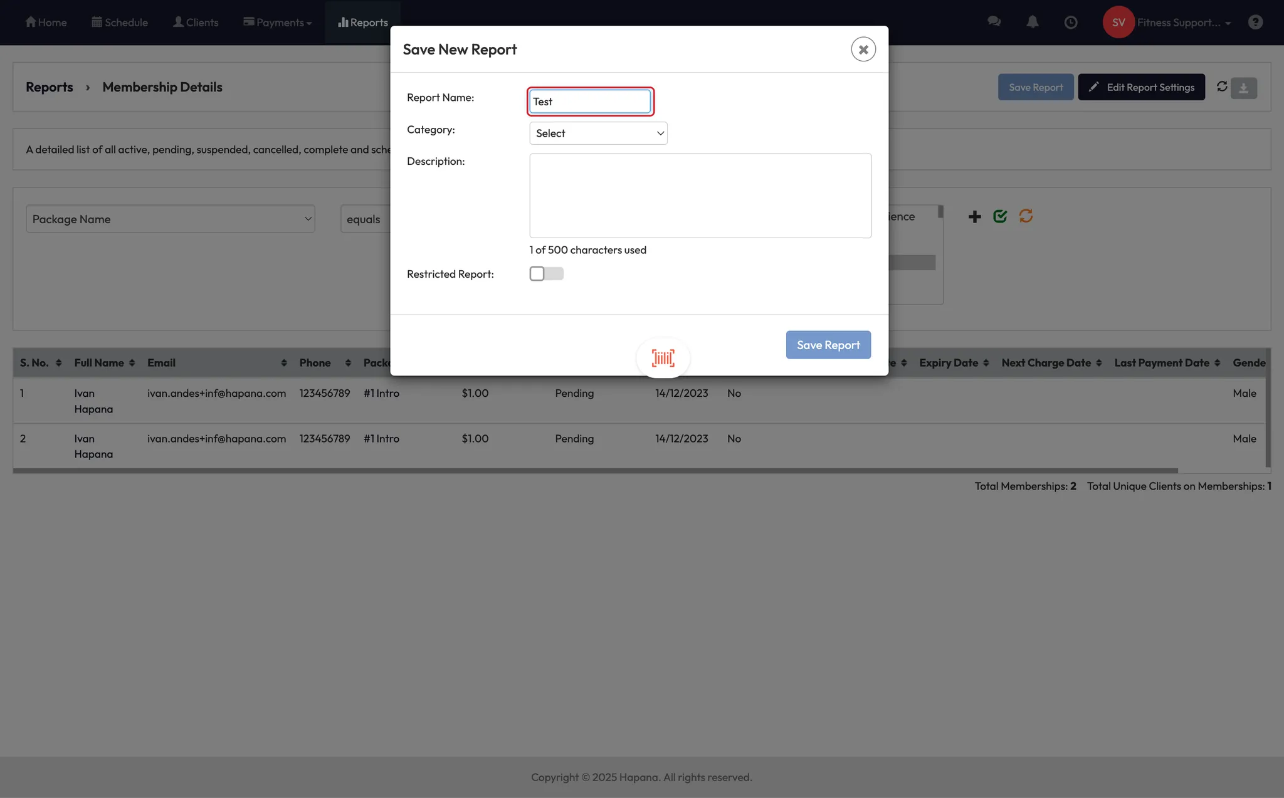Click the orange reset filters icon
The image size is (1284, 798).
pyautogui.click(x=1026, y=216)
